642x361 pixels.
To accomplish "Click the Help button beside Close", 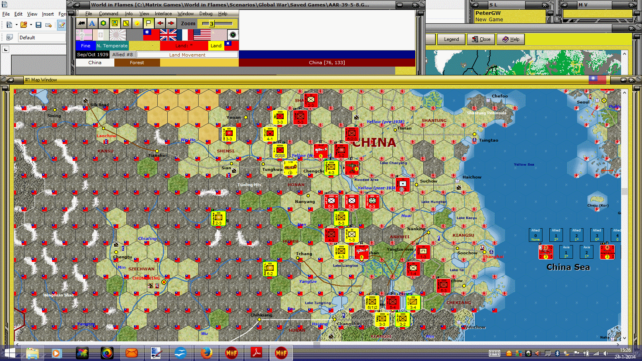I will [x=510, y=39].
